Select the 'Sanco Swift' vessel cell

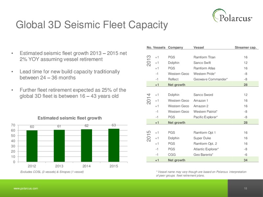click(x=202, y=63)
